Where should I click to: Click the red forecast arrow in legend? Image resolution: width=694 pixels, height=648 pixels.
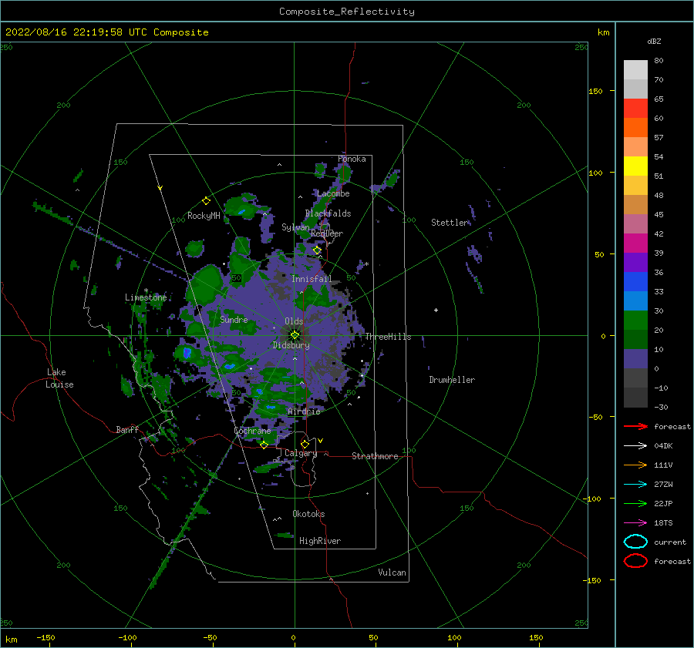(635, 426)
